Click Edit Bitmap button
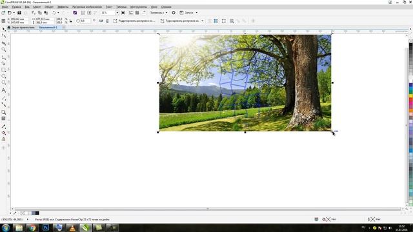The height and width of the screenshot is (232, 413). click(x=134, y=21)
